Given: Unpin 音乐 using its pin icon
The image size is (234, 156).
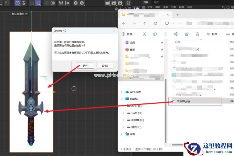Looking at the screenshot, I should [162, 49].
